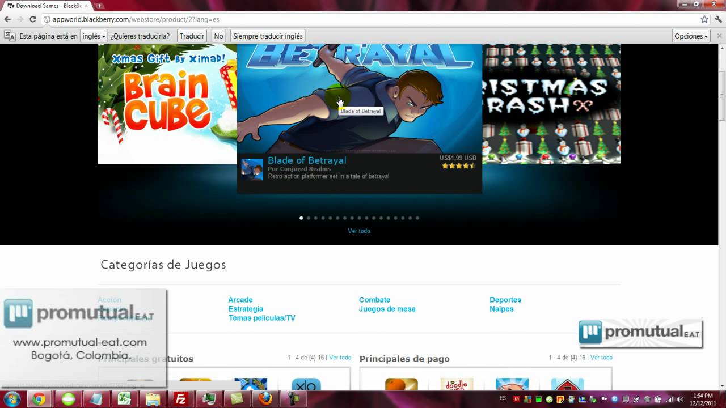Open the Arcade category

(x=240, y=300)
